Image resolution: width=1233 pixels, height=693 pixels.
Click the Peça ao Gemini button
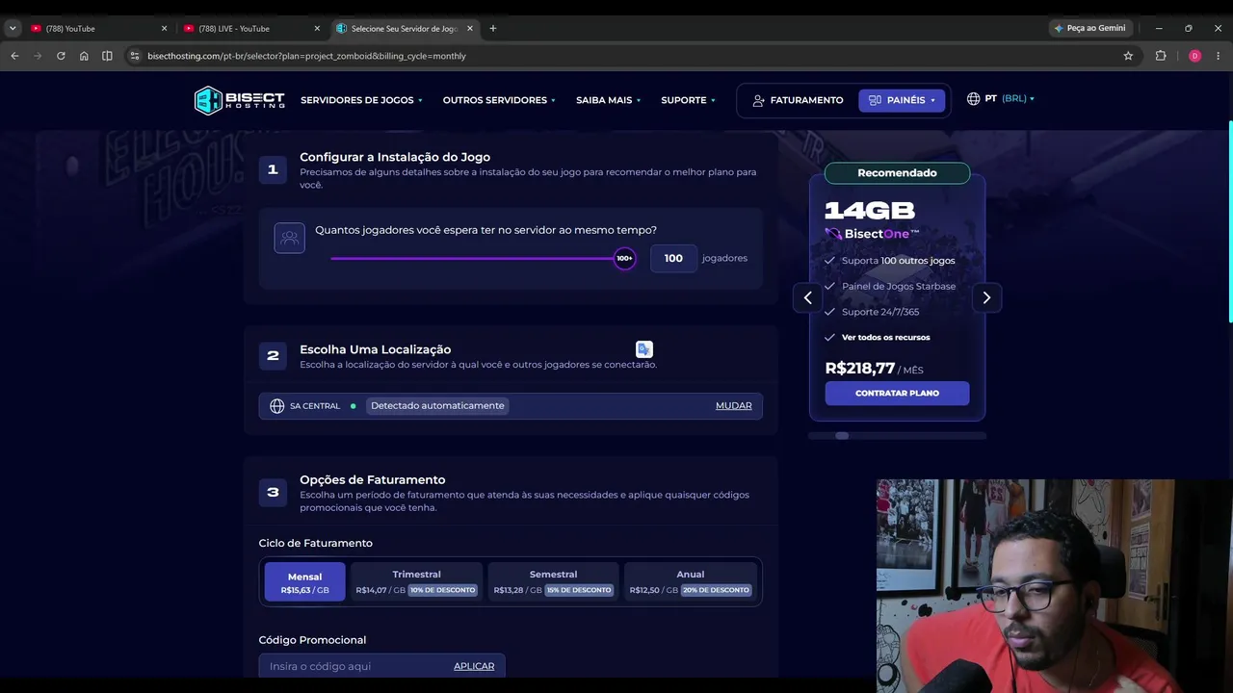[x=1089, y=28]
